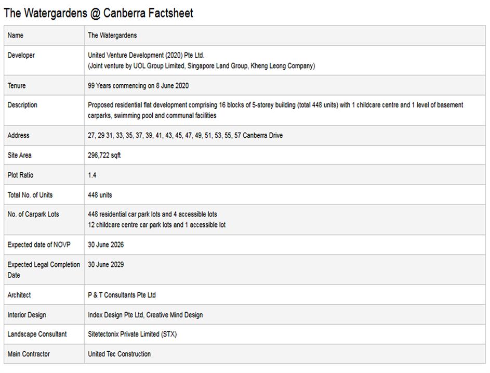Select the Sitetectonix landscape consultant name
This screenshot has width=490, height=373.
tap(132, 334)
